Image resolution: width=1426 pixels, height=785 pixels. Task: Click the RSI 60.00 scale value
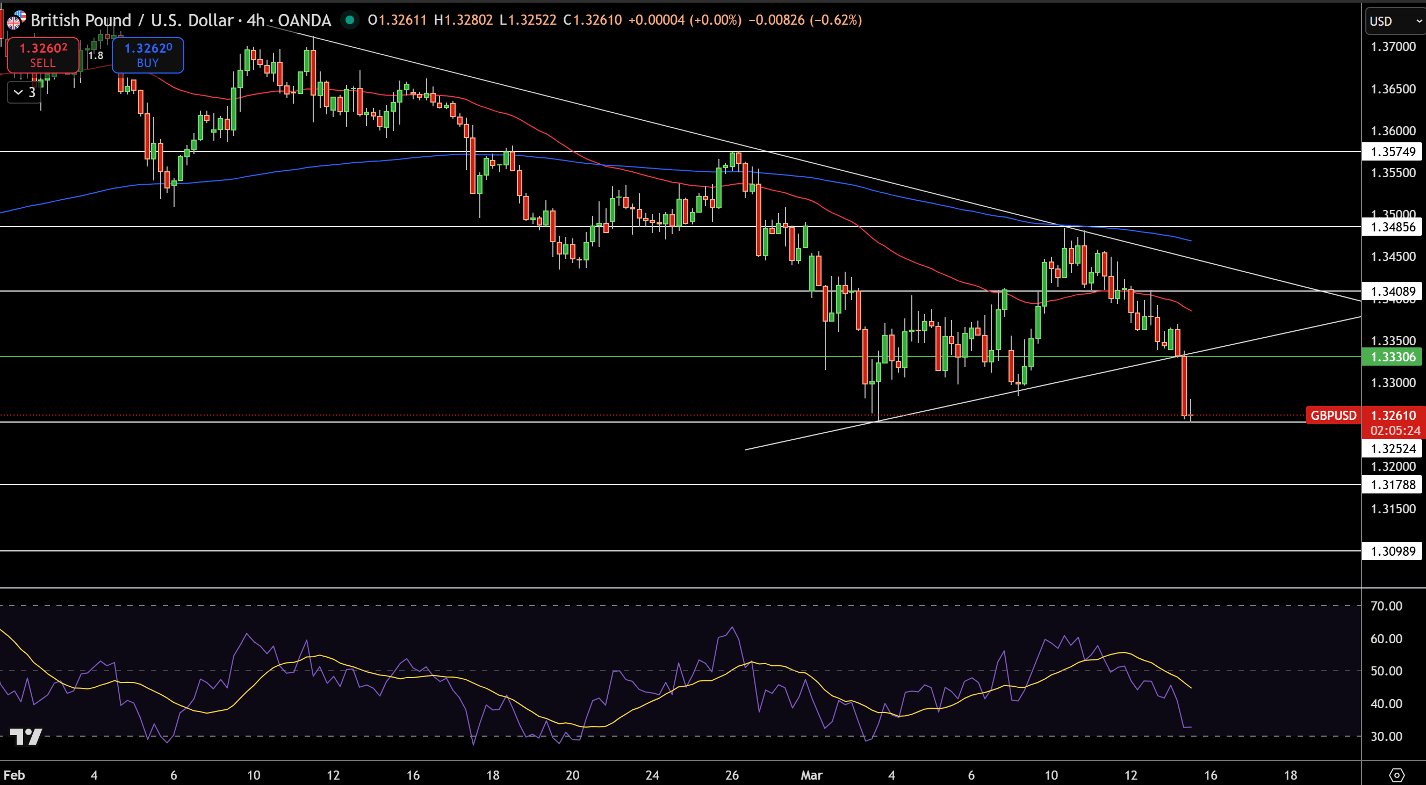click(x=1386, y=639)
